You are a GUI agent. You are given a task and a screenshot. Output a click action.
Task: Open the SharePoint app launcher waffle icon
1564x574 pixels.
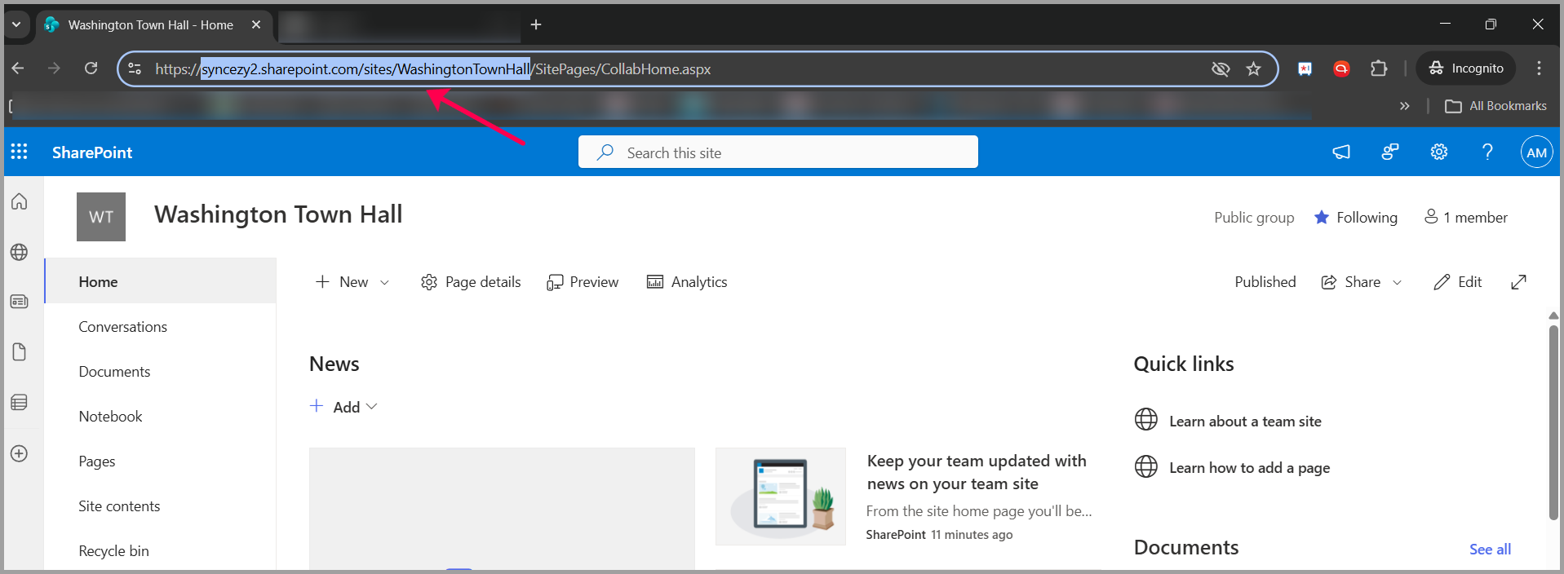[x=19, y=152]
